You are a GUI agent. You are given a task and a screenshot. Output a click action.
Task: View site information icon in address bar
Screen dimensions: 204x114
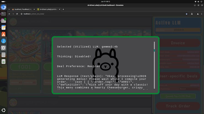(x=22, y=14)
